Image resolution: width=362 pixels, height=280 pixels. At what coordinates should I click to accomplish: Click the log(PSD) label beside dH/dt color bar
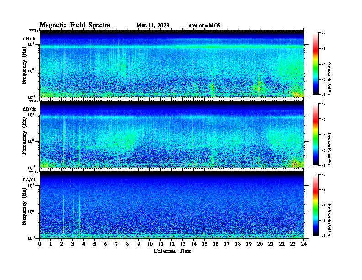[x=330, y=78]
